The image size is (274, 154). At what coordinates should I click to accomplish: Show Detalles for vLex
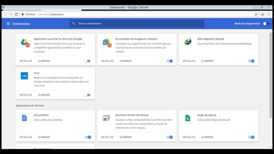26,95
